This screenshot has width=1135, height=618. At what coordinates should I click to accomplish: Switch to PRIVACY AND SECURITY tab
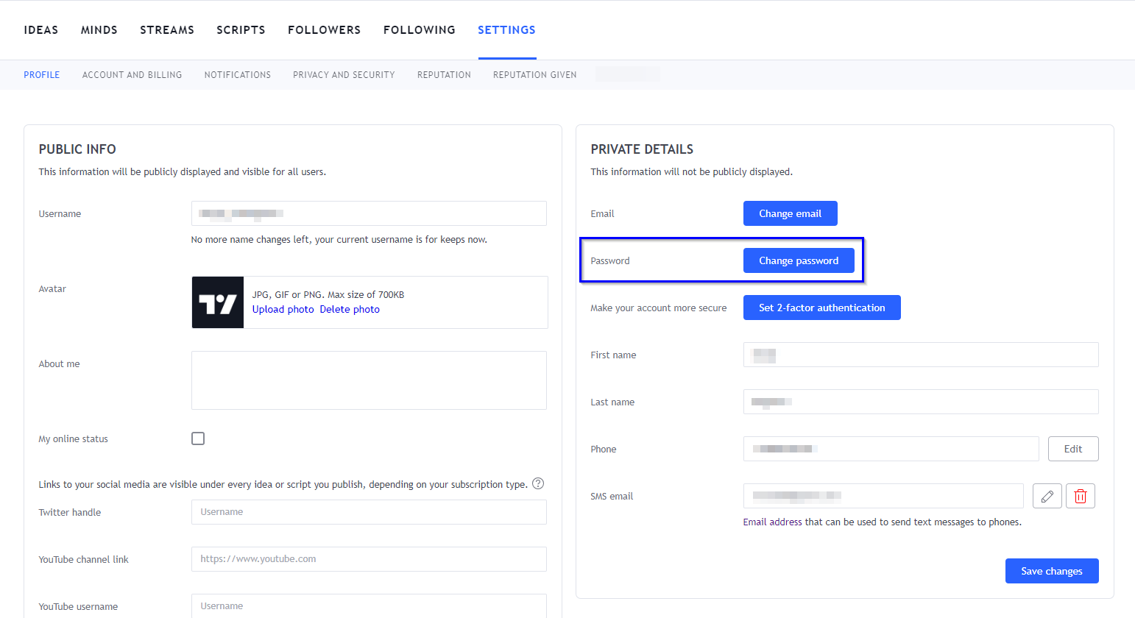click(x=344, y=74)
